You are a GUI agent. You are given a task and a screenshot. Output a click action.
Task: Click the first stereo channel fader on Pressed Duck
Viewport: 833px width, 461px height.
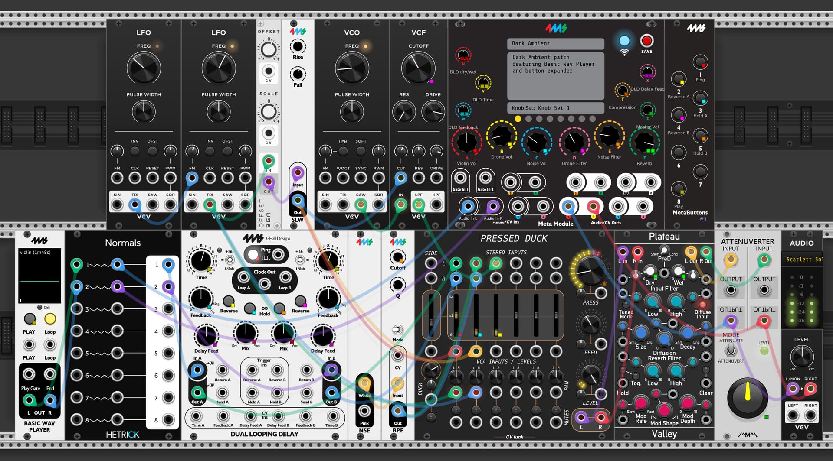click(456, 315)
